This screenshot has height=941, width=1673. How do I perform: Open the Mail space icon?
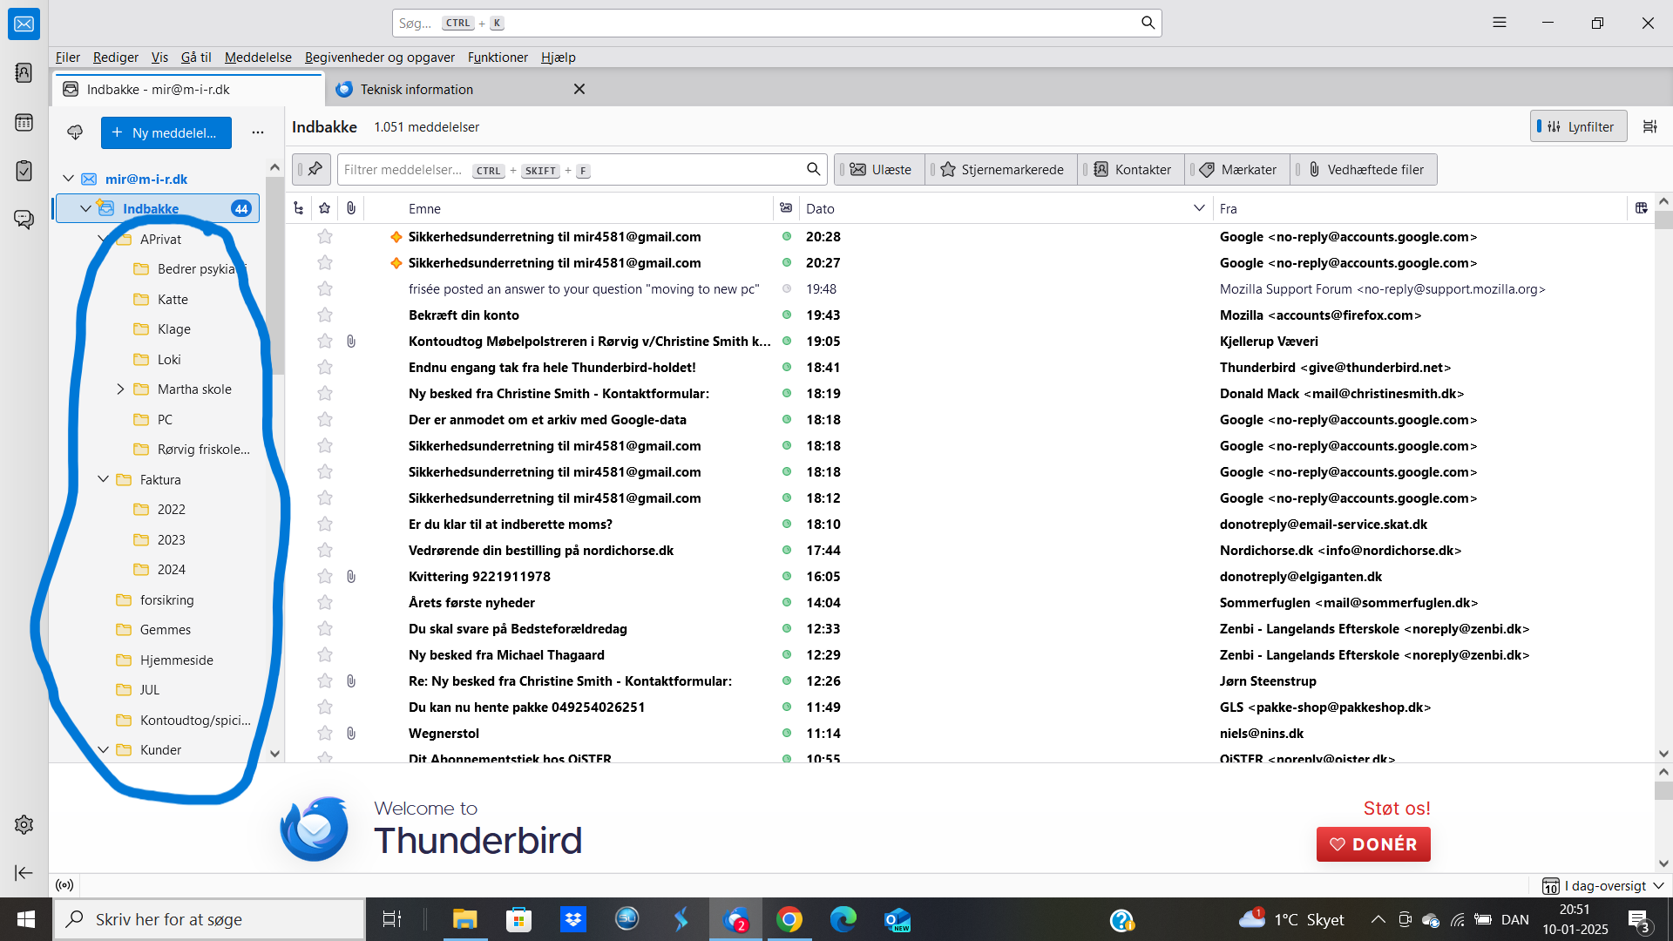(24, 24)
